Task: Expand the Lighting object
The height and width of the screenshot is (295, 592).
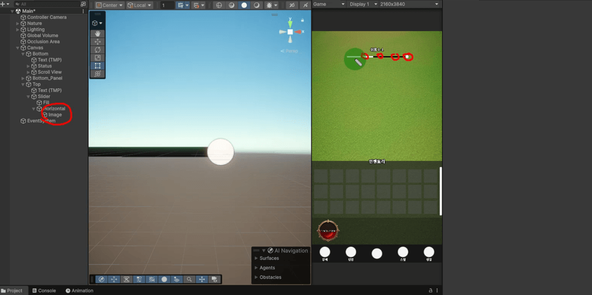Action: (17, 30)
